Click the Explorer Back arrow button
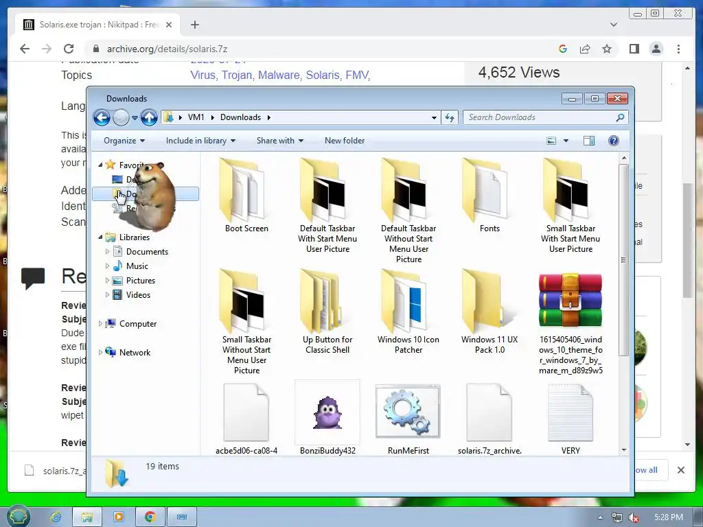The height and width of the screenshot is (527, 703). pos(102,117)
